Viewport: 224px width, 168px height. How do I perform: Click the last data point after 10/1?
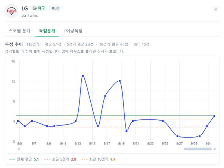[214, 116]
